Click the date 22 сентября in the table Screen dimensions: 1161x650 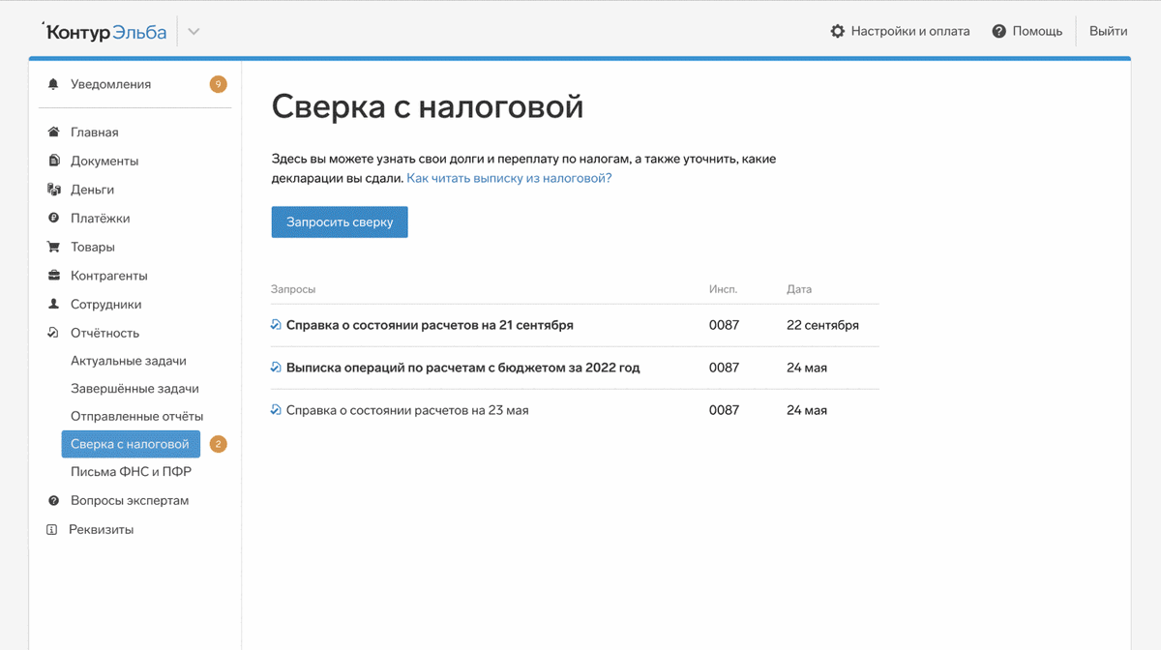(822, 325)
